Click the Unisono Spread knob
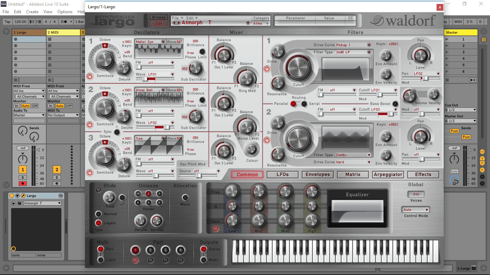The width and height of the screenshot is (490, 275). (x=157, y=221)
